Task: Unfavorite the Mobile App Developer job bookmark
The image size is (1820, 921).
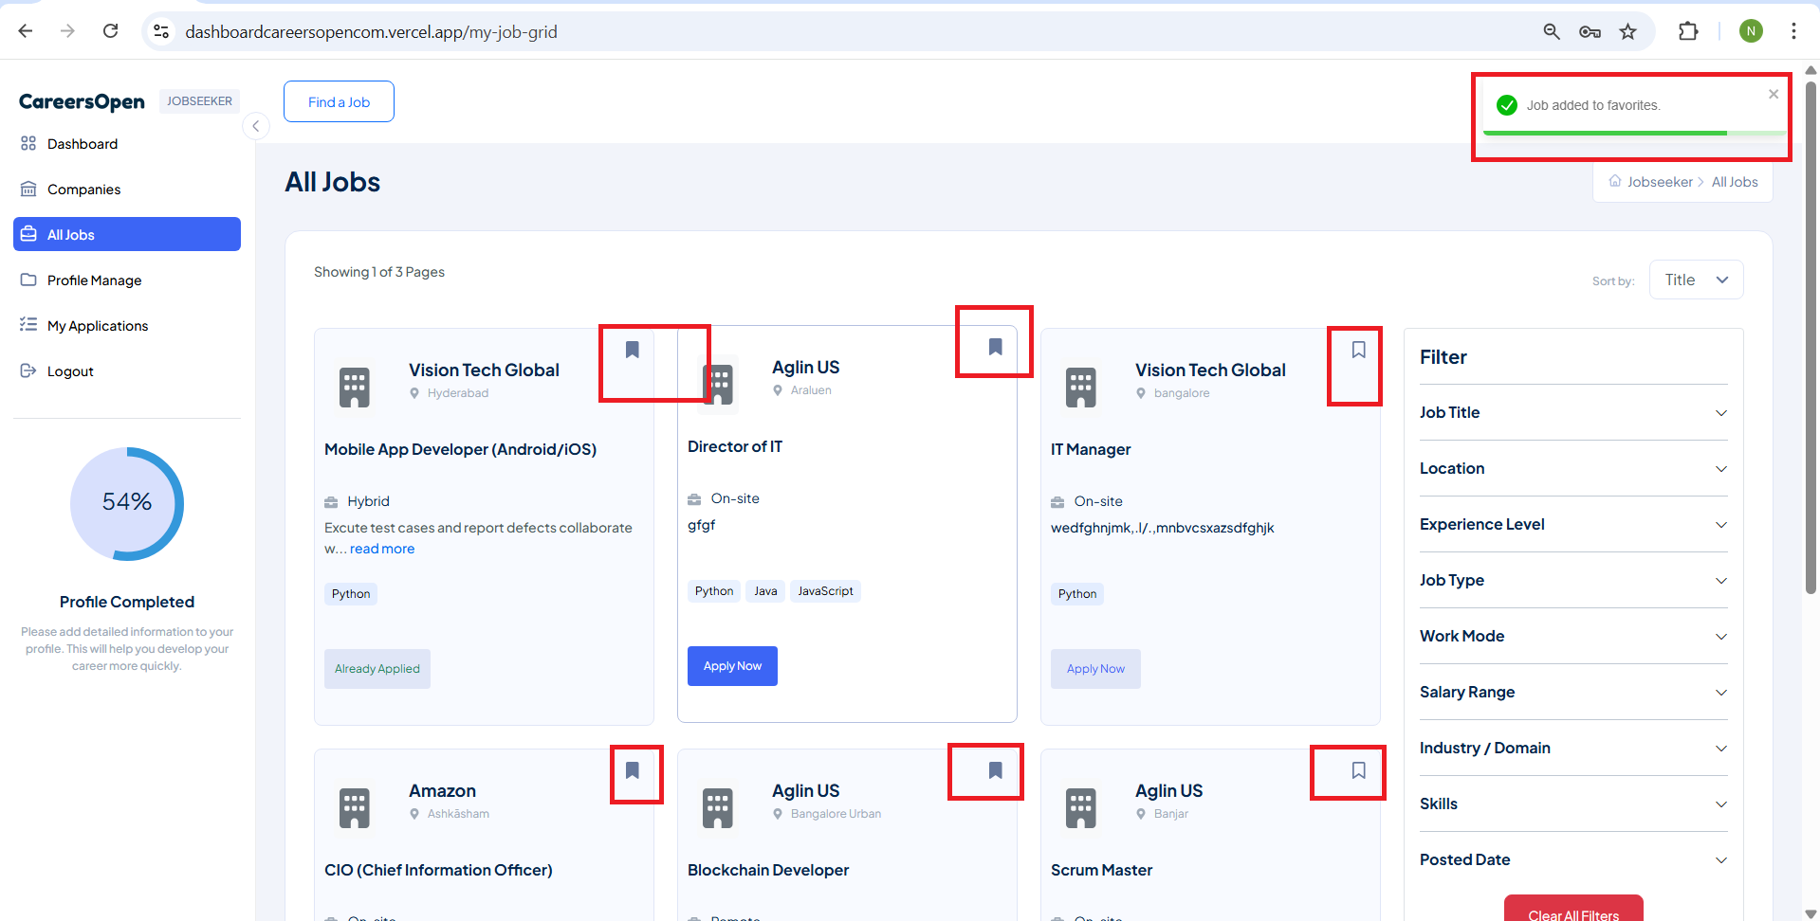Action: pyautogui.click(x=633, y=350)
